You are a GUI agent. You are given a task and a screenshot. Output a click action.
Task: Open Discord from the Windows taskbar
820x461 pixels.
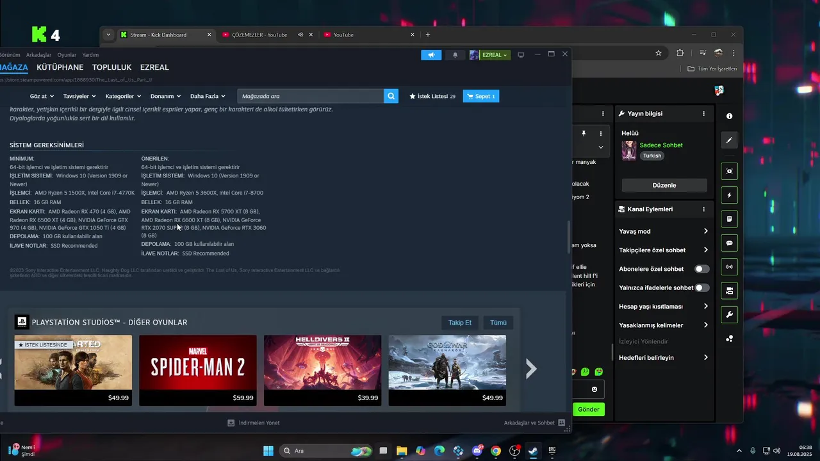tap(477, 451)
